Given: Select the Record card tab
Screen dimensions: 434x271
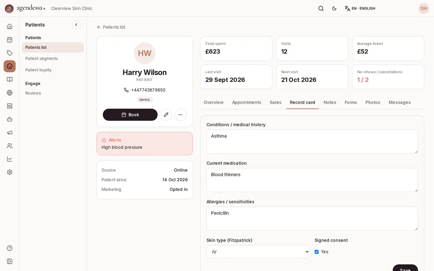Looking at the screenshot, I should click(x=302, y=102).
